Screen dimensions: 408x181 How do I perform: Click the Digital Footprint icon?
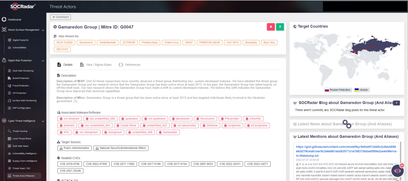click(x=10, y=40)
